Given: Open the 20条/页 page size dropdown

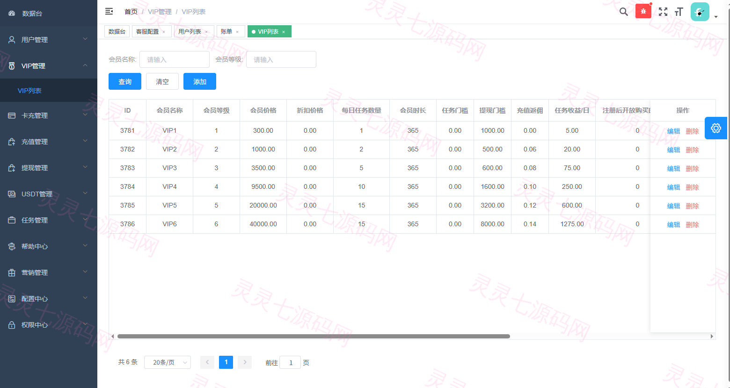Looking at the screenshot, I should click(168, 362).
